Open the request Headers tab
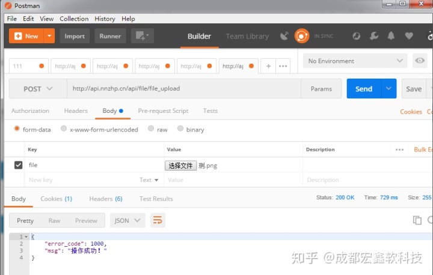 point(76,110)
